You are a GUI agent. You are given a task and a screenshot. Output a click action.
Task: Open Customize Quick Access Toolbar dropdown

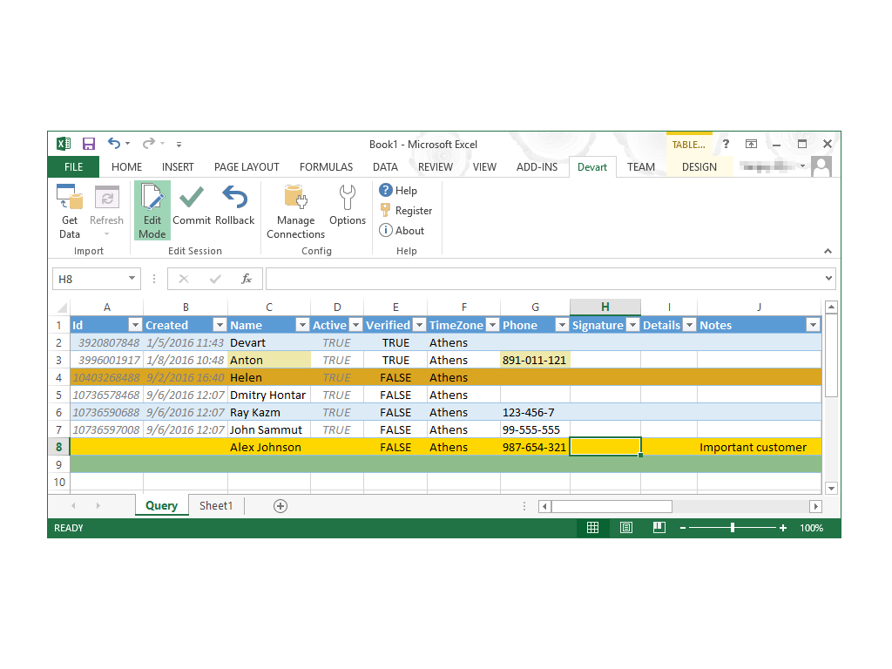click(179, 145)
